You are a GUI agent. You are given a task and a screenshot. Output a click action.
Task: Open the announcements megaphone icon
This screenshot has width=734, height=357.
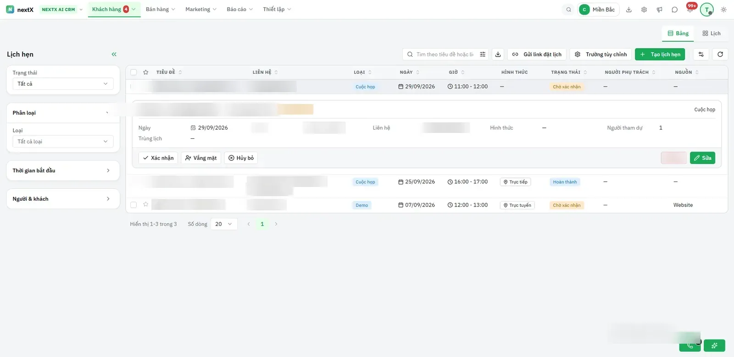(659, 10)
